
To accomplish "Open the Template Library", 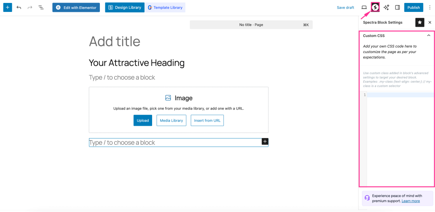I will click(x=165, y=8).
